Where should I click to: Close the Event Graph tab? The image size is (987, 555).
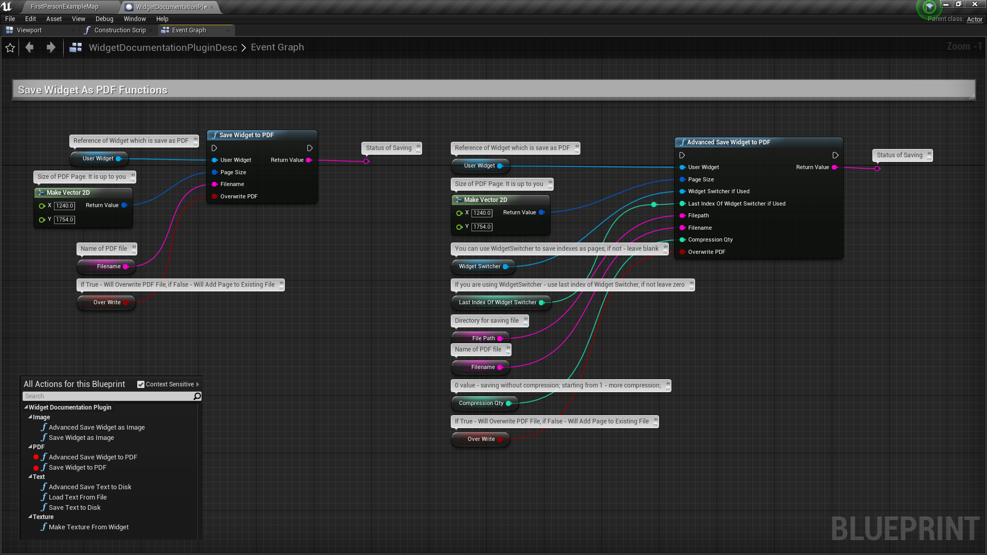[x=228, y=30]
